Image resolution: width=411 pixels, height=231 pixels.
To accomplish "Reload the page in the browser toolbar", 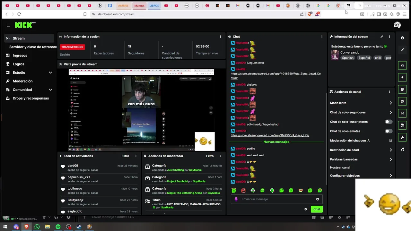I will [x=19, y=14].
